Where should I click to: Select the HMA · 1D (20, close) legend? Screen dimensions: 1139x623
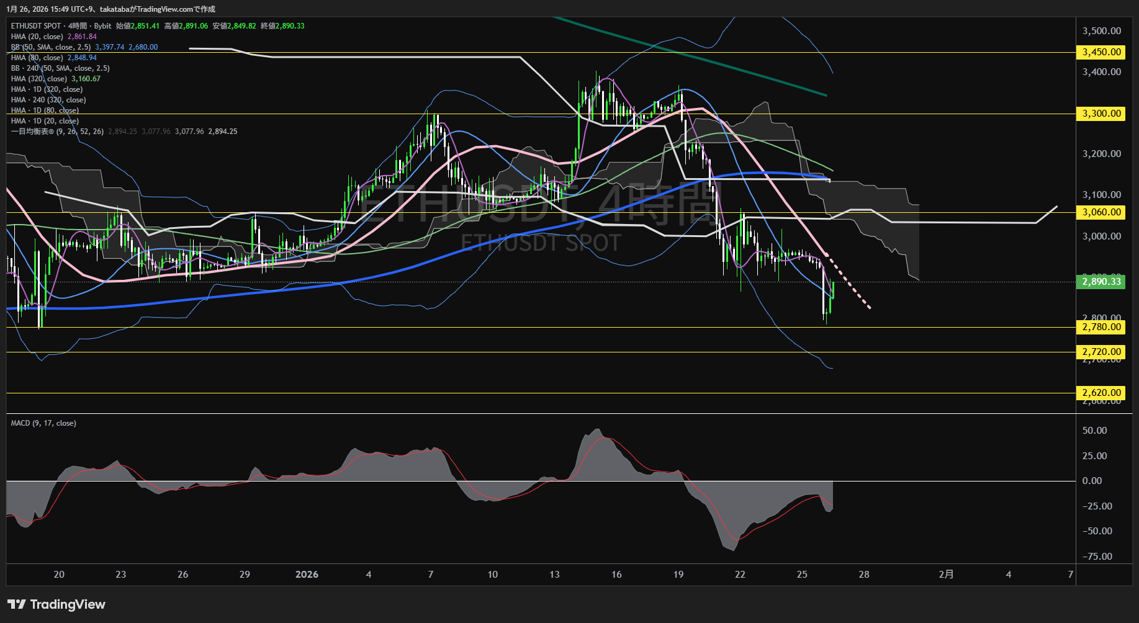(x=45, y=121)
